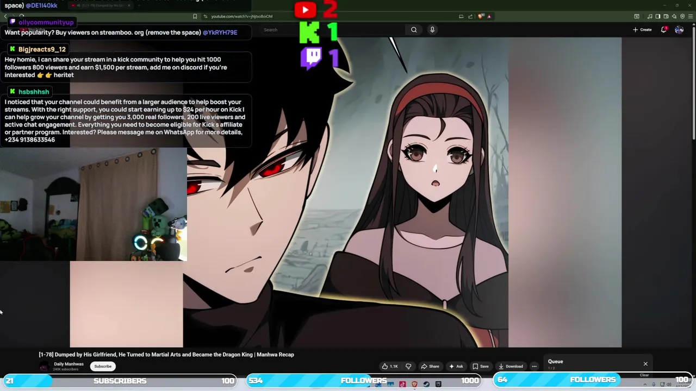This screenshot has height=391, width=696.
Task: Click the Bigjreacts9_12 chat username
Action: pos(42,49)
